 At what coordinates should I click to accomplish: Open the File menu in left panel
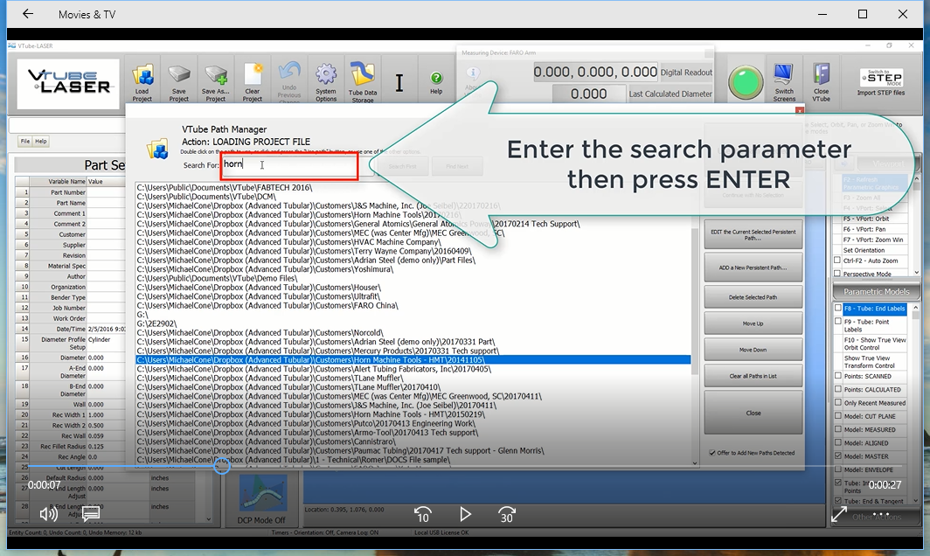(24, 142)
